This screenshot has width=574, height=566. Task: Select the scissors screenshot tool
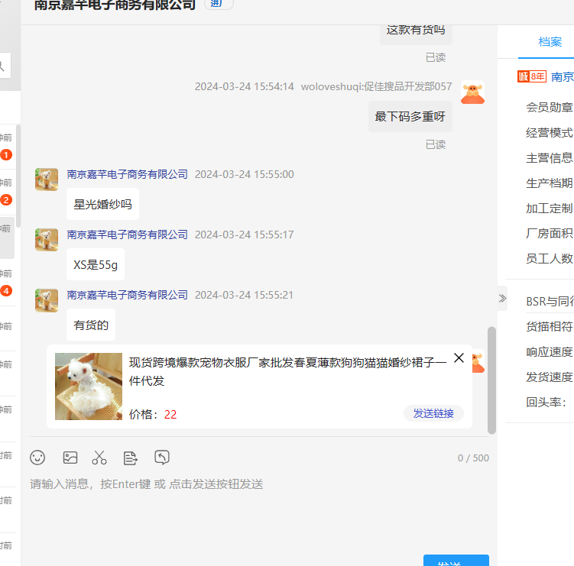[99, 458]
